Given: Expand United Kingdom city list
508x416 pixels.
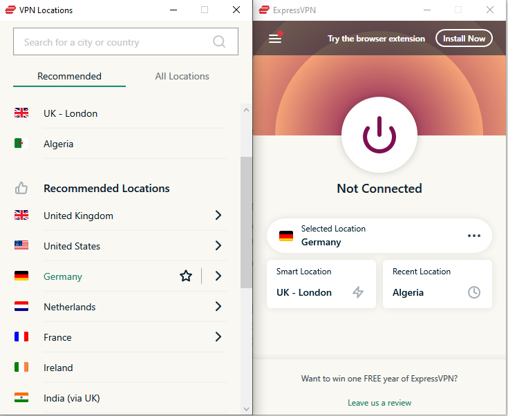Looking at the screenshot, I should (218, 215).
